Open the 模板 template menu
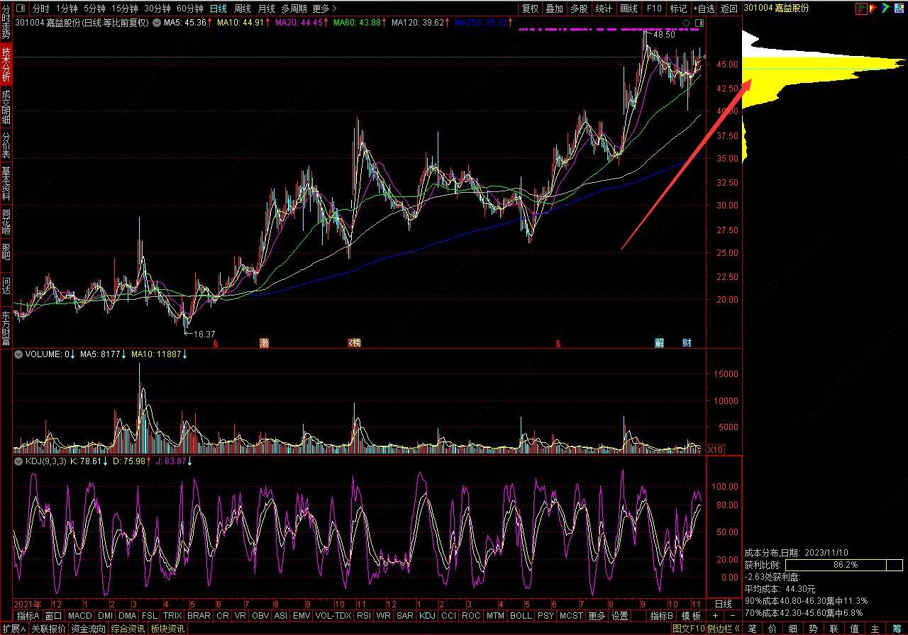 pos(690,616)
